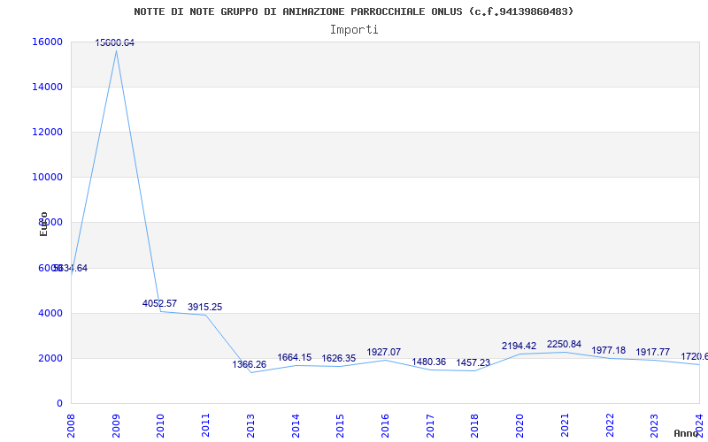Select the 2023 x-axis year label

655,426
